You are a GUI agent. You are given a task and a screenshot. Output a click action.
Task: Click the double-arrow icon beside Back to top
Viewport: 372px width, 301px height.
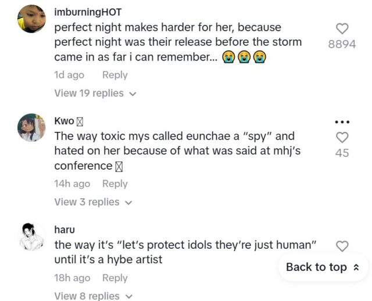tap(356, 267)
